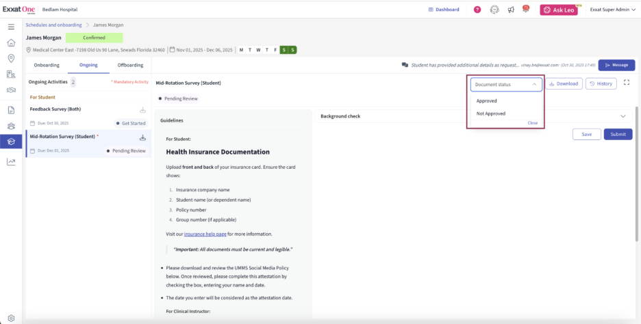Open the insurance help page link

[x=205, y=234]
